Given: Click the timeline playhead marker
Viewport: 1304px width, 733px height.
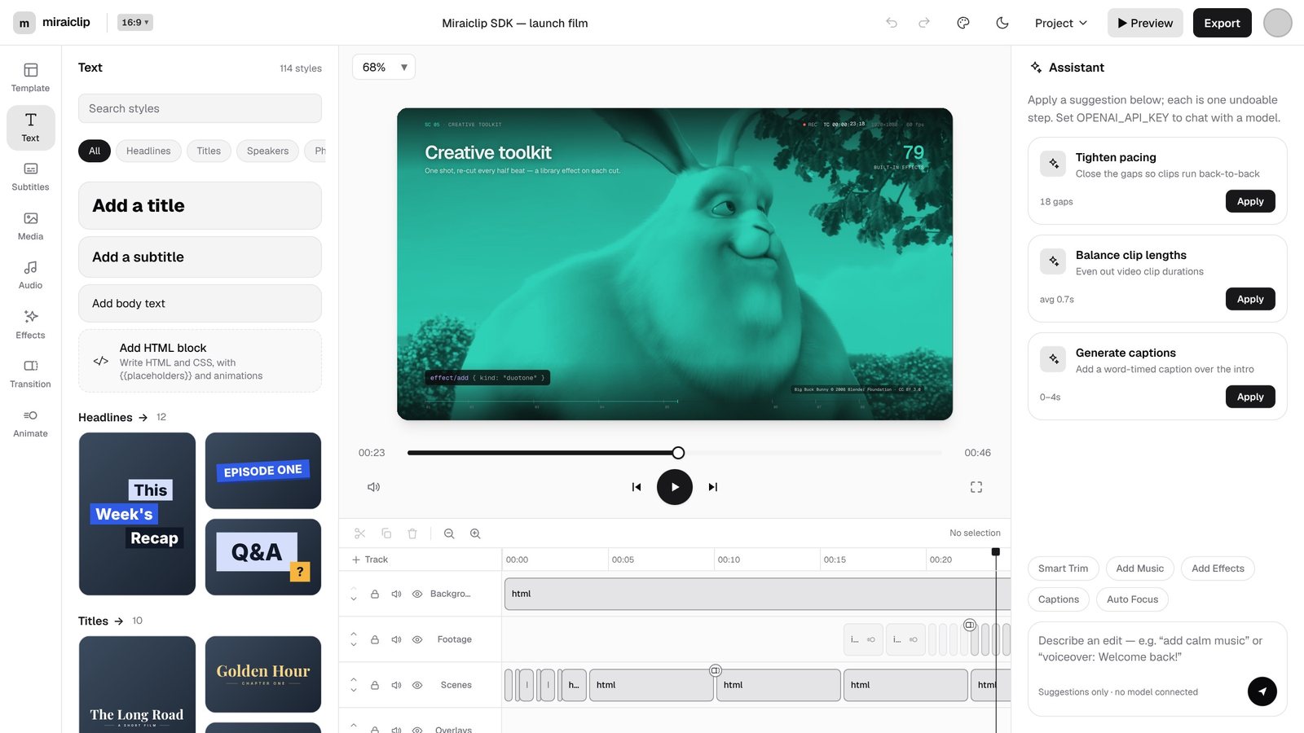Looking at the screenshot, I should pyautogui.click(x=995, y=552).
